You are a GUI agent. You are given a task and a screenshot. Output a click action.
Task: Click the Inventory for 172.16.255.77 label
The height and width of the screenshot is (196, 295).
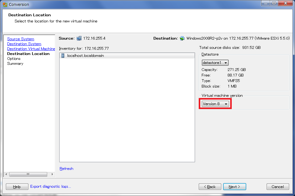pyautogui.click(x=84, y=49)
